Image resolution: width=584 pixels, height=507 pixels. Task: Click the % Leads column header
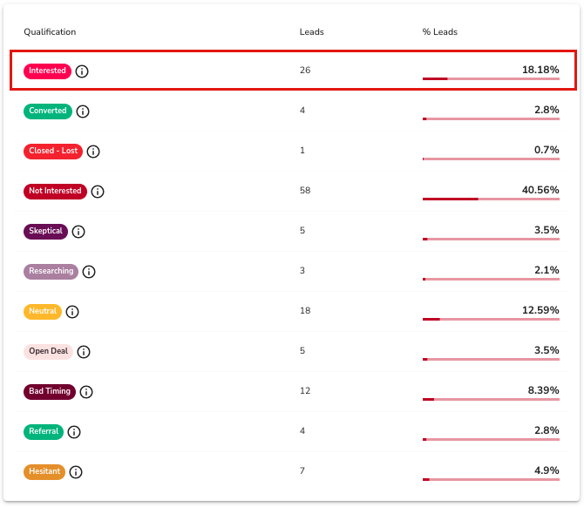[440, 32]
